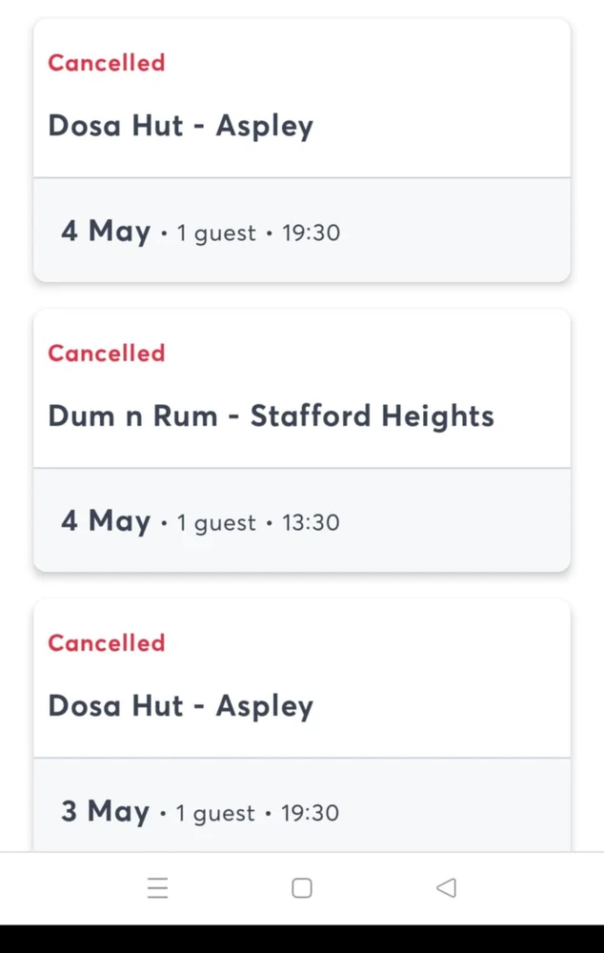Select the 4 May date on the 13:30 booking

pos(106,521)
